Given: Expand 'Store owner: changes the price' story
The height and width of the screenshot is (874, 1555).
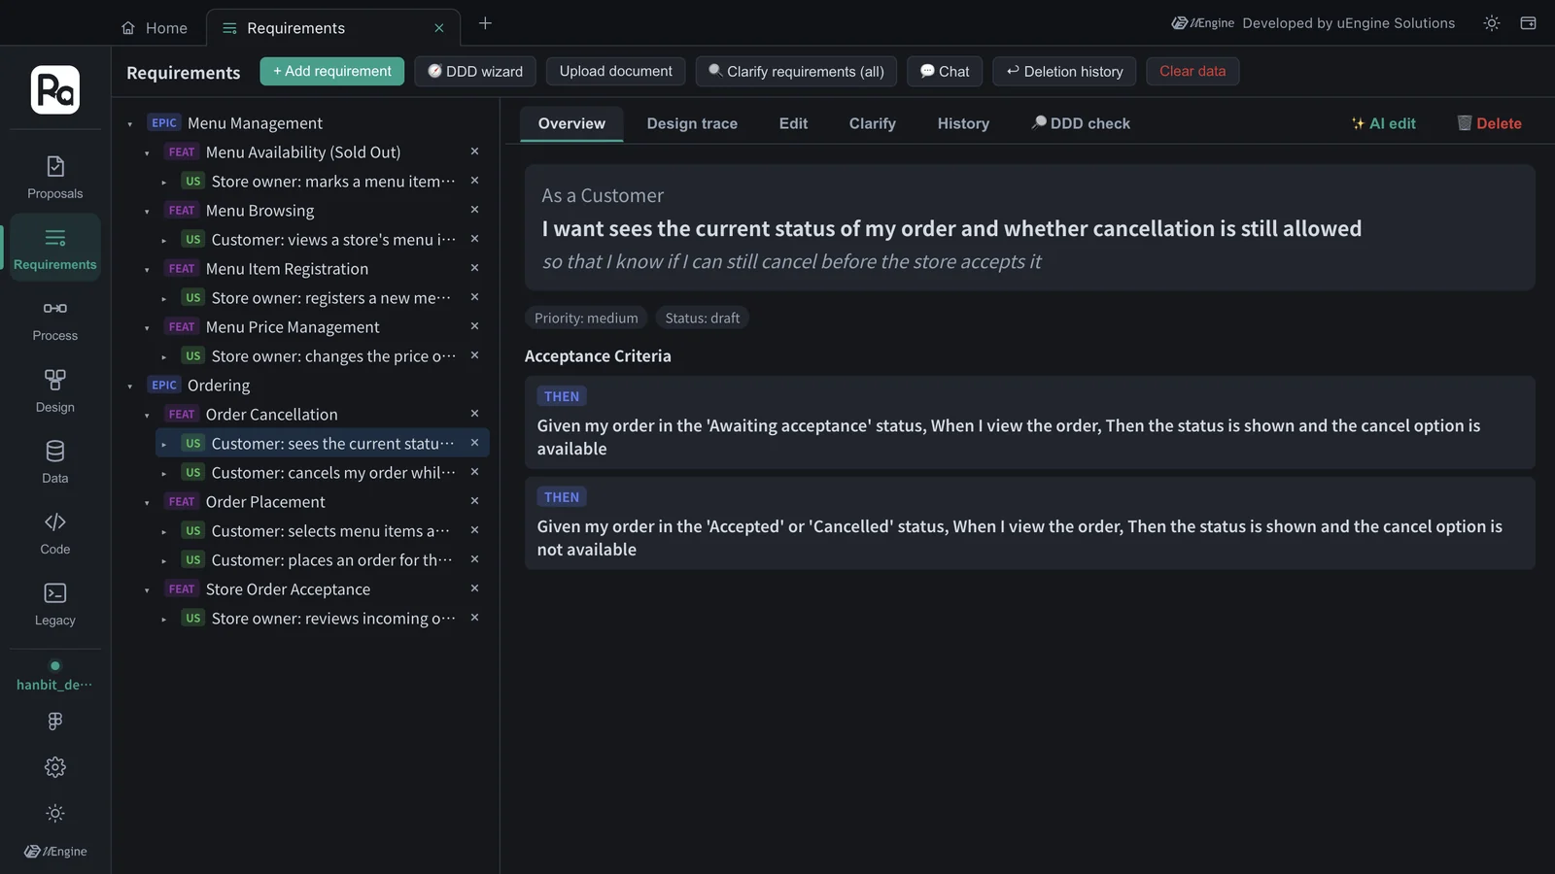Looking at the screenshot, I should [x=164, y=357].
